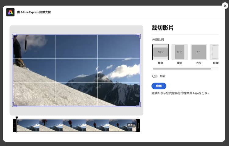Click the timeline left trim handle
Screen dimensions: 229x146
[14, 126]
